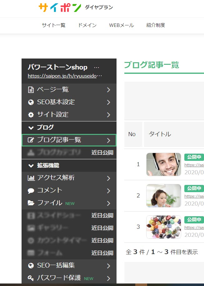Image resolution: width=204 pixels, height=286 pixels.
Task: Click the chevron on the ファイル row
Action: coord(108,203)
